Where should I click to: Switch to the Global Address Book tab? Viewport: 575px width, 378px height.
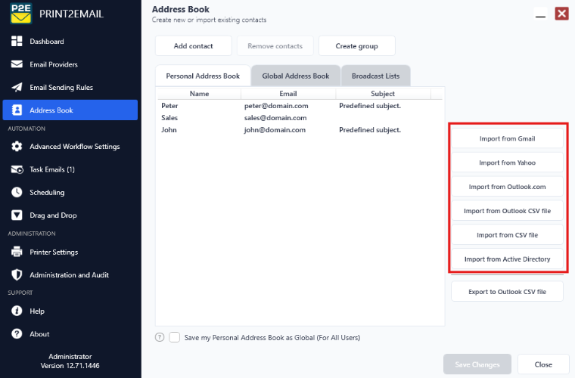click(296, 76)
